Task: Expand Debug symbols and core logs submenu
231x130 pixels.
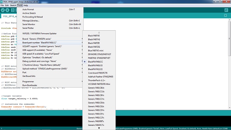Action: click(50, 61)
